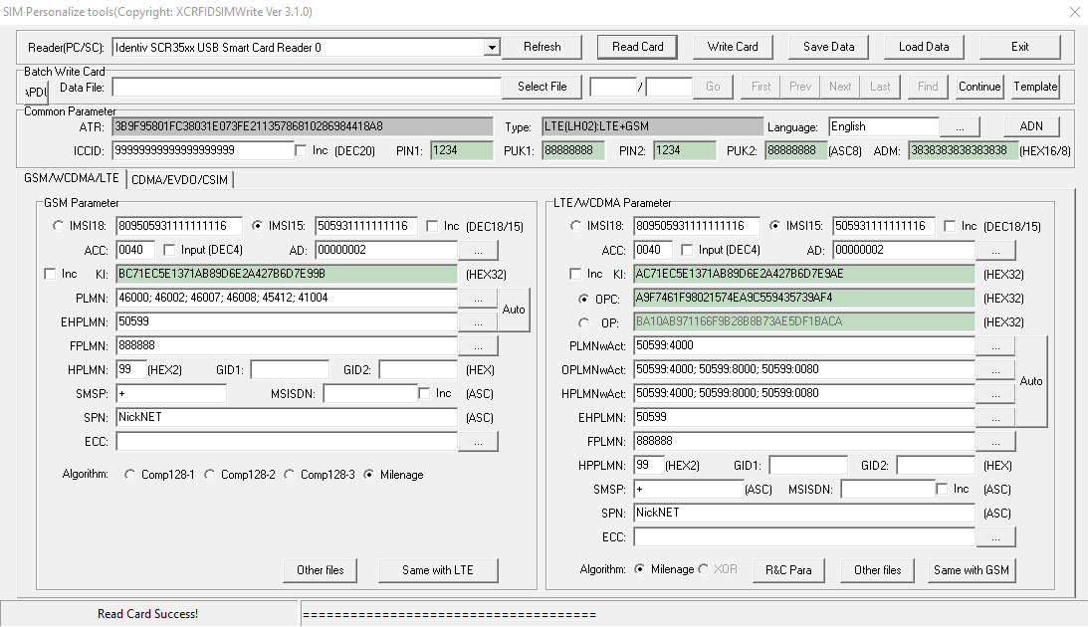This screenshot has height=627, width=1088.
Task: Open the LTE AD browse button
Action: coord(995,251)
